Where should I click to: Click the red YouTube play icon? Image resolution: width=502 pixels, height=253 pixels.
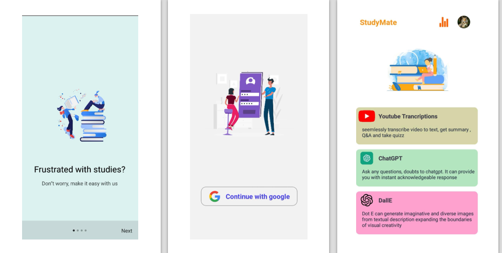[x=366, y=116]
